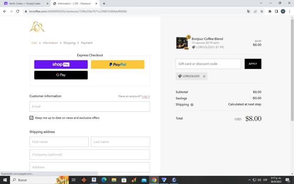Focus Gift card or discount code field
This screenshot has width=294, height=184.
tap(208, 64)
